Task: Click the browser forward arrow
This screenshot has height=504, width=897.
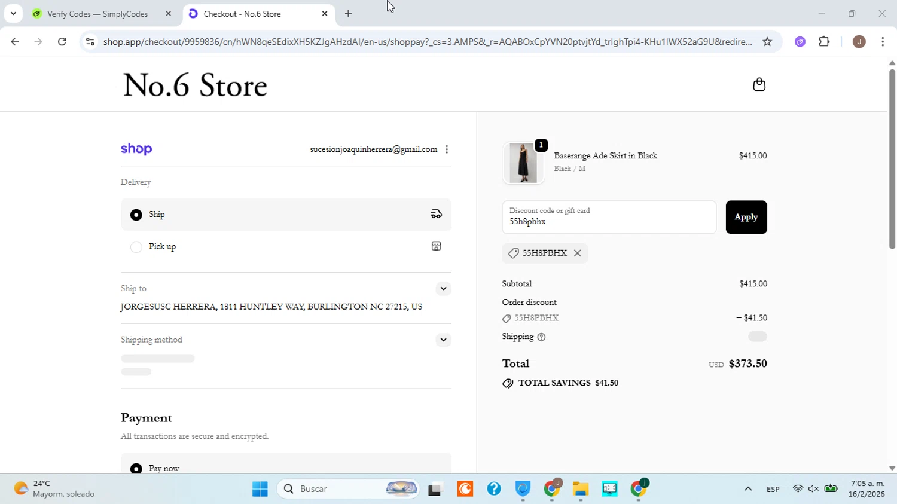Action: click(38, 42)
